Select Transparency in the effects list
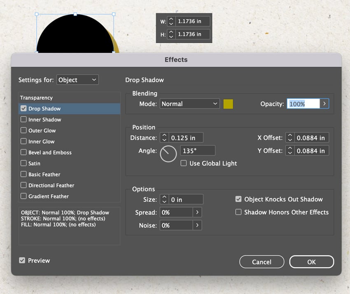The height and width of the screenshot is (294, 350). click(37, 98)
